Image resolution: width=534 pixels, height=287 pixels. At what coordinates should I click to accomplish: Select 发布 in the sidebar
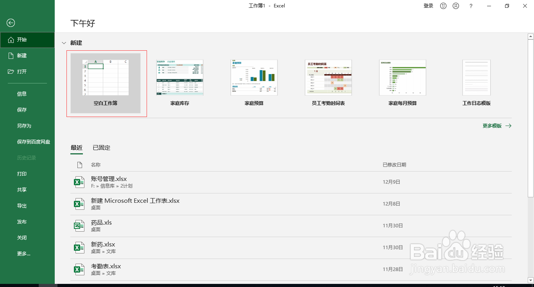27,222
